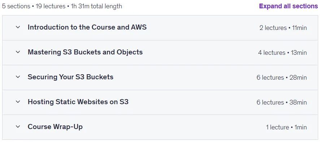Open the Mastering S3 Buckets and Objects heading
Image resolution: width=320 pixels, height=142 pixels.
click(x=85, y=52)
